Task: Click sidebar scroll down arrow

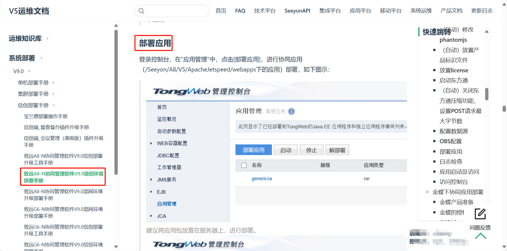Action: [x=116, y=247]
